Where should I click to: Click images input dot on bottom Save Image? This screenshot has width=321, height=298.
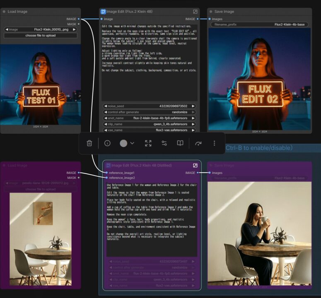pos(210,173)
